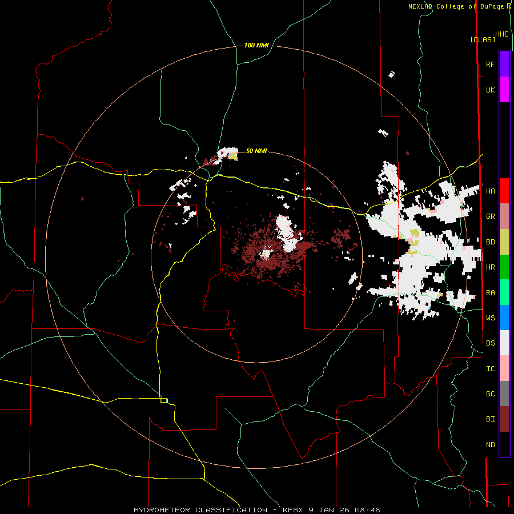Click the HA legend label
Image resolution: width=514 pixels, height=514 pixels.
490,191
